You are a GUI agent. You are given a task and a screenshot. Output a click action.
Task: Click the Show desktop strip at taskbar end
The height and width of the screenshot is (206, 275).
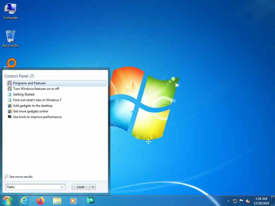273,201
